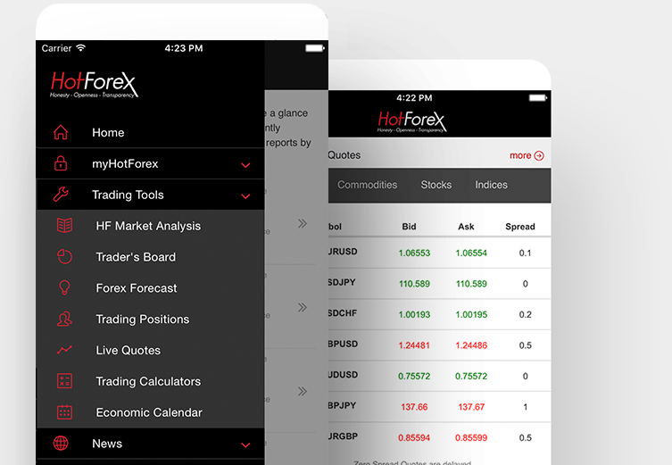
Task: Tap the 4:22 PM clock on Quotes phone
Action: pos(414,98)
